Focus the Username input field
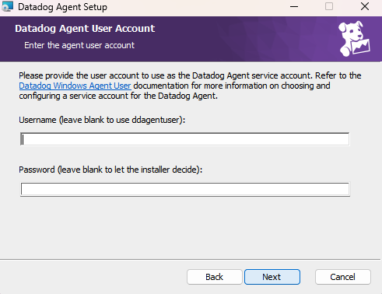Screen dimensions: 382x294 [x=185, y=139]
